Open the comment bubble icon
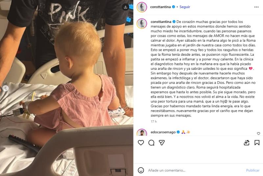The image size is (263, 176). (x=151, y=143)
